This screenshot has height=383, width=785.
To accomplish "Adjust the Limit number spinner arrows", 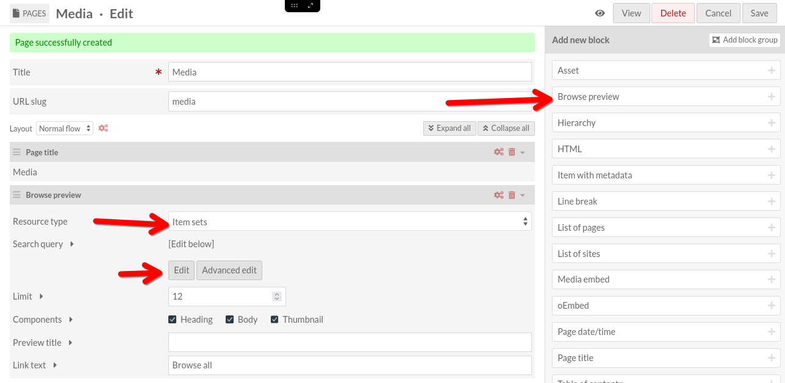I will (277, 297).
